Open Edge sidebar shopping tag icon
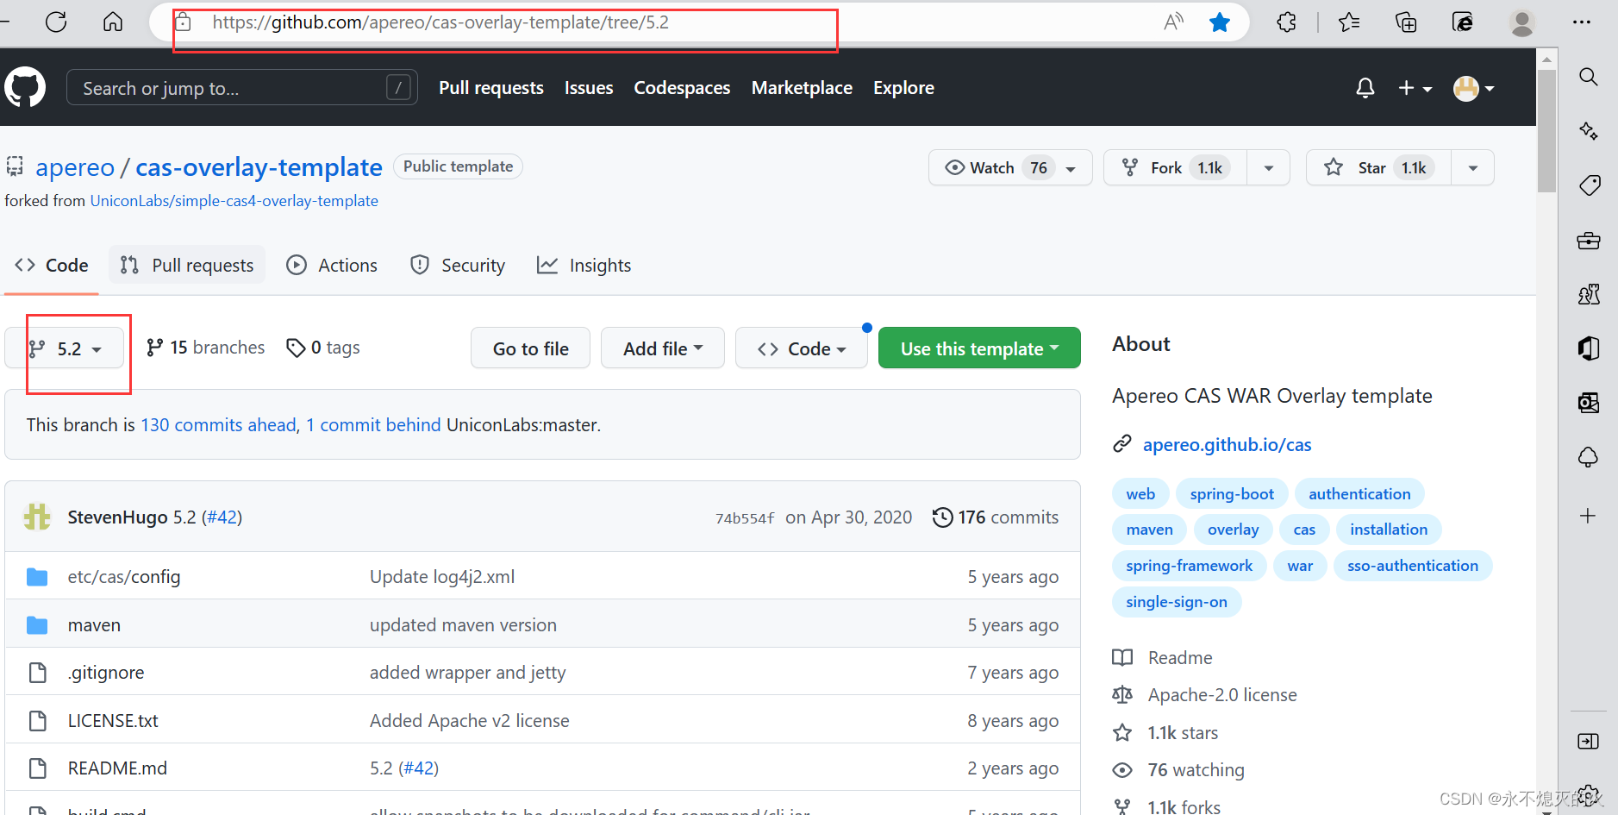Viewport: 1618px width, 815px height. pyautogui.click(x=1589, y=185)
